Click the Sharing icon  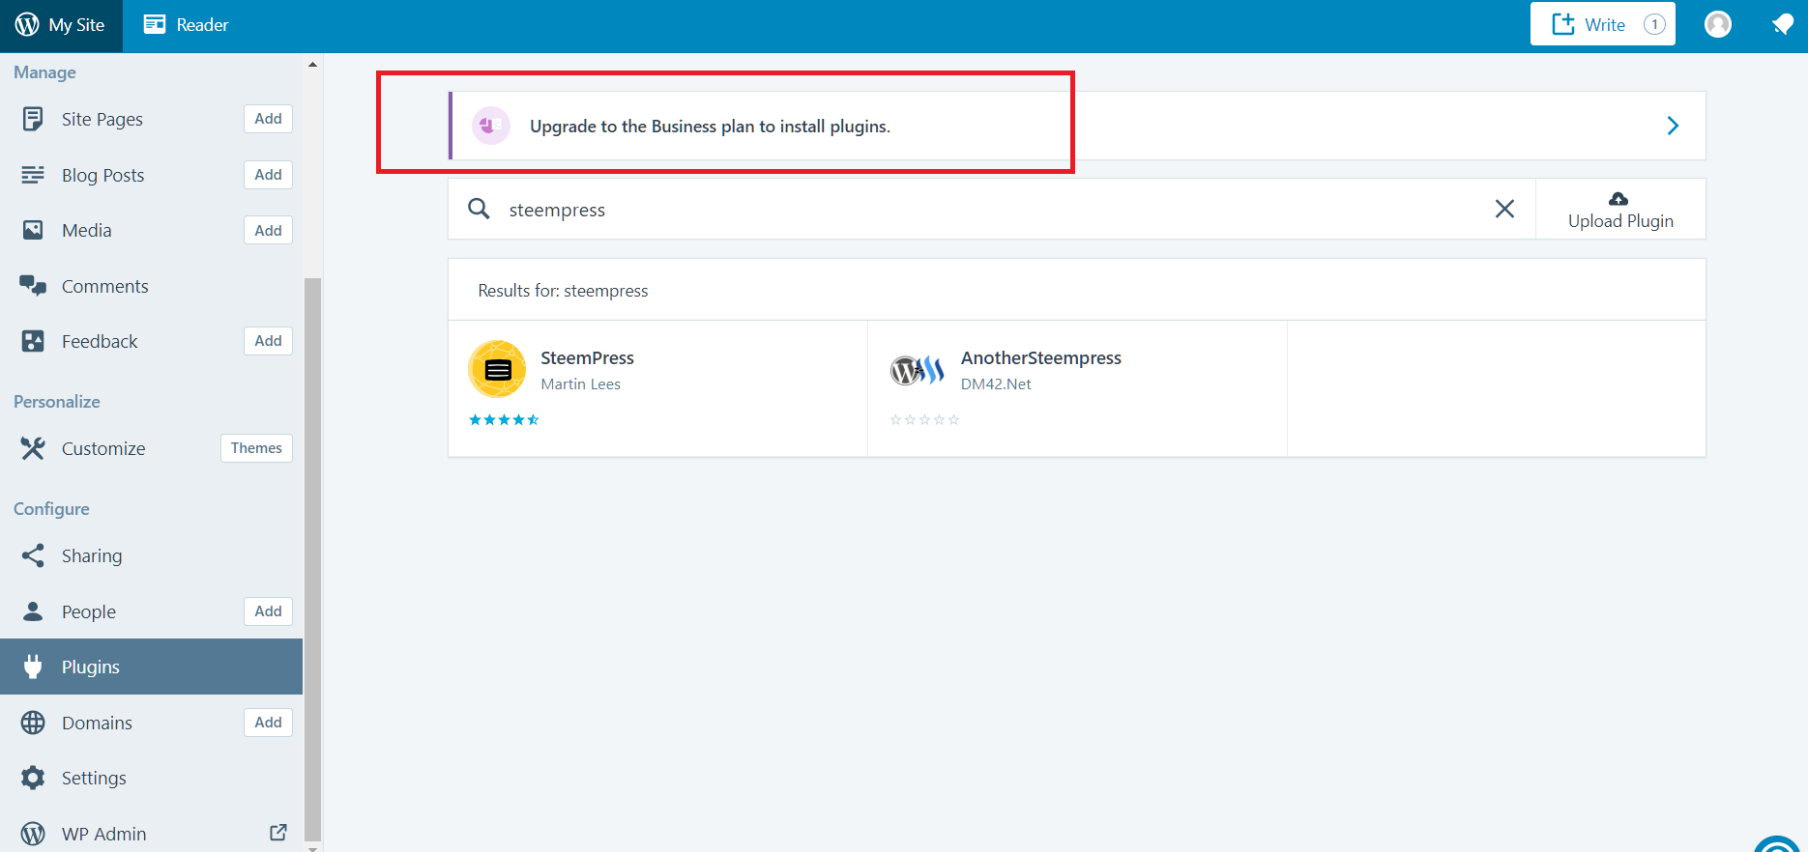click(x=33, y=555)
